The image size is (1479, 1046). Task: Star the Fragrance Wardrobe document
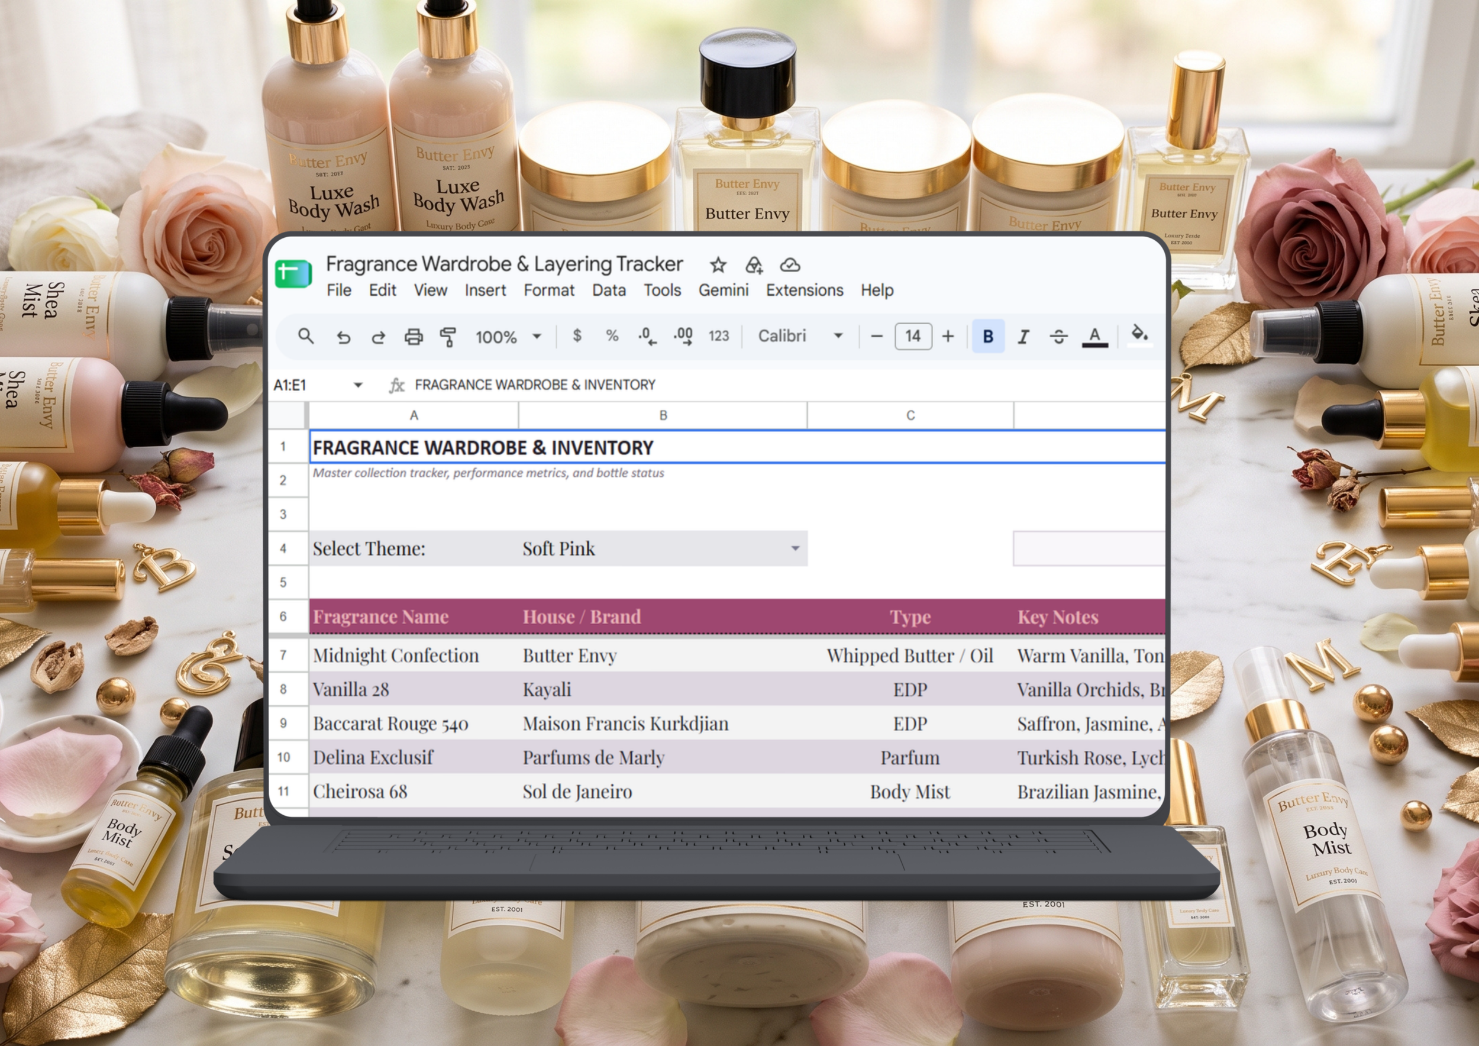(x=718, y=264)
